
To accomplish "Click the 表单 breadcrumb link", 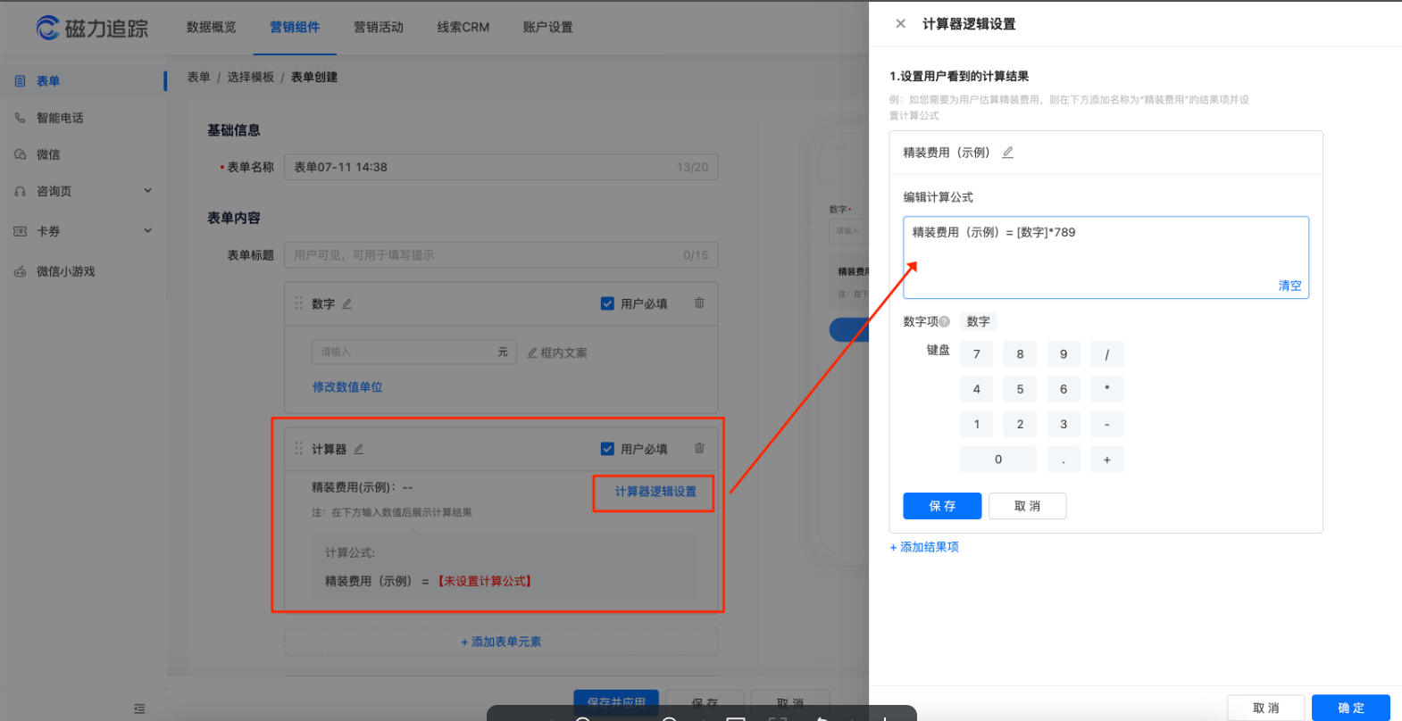I will (198, 78).
